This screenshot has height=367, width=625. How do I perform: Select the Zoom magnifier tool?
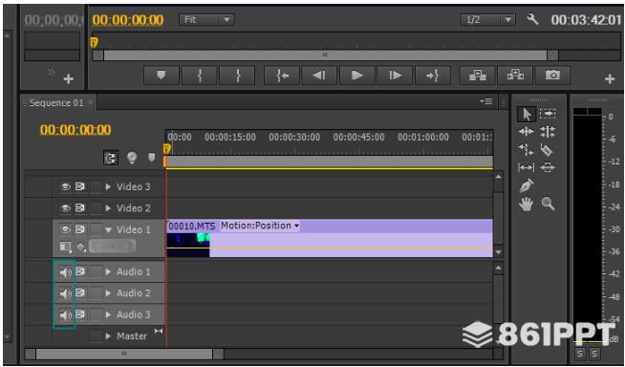549,204
